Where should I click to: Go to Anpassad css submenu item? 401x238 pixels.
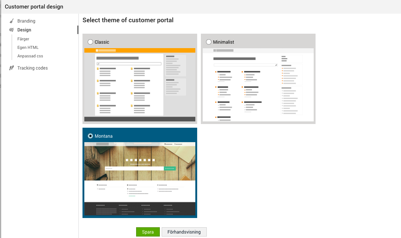click(x=30, y=56)
